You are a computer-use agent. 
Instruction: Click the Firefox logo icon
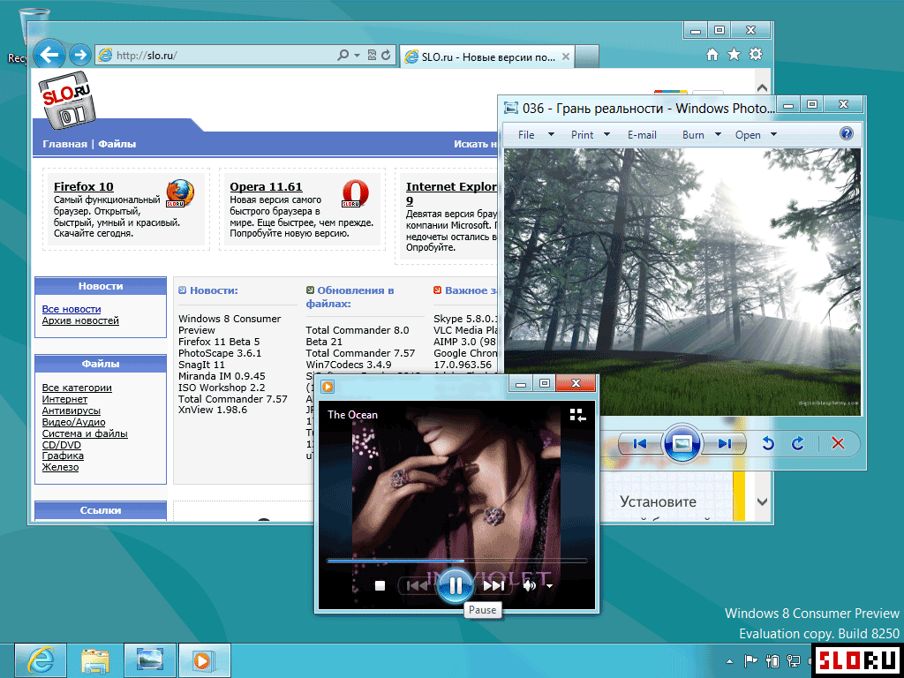[180, 193]
